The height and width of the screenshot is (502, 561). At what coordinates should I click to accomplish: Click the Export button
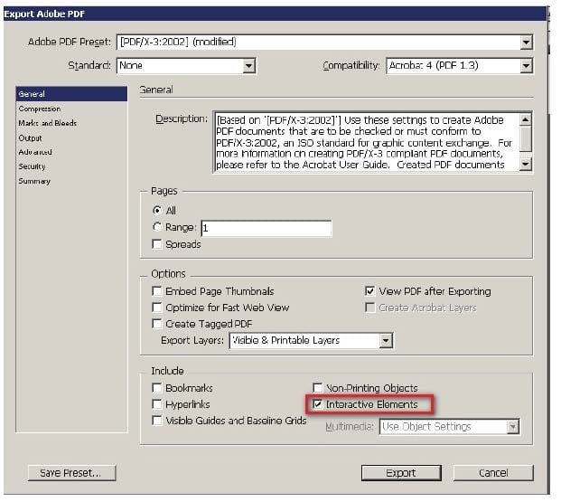pyautogui.click(x=401, y=473)
